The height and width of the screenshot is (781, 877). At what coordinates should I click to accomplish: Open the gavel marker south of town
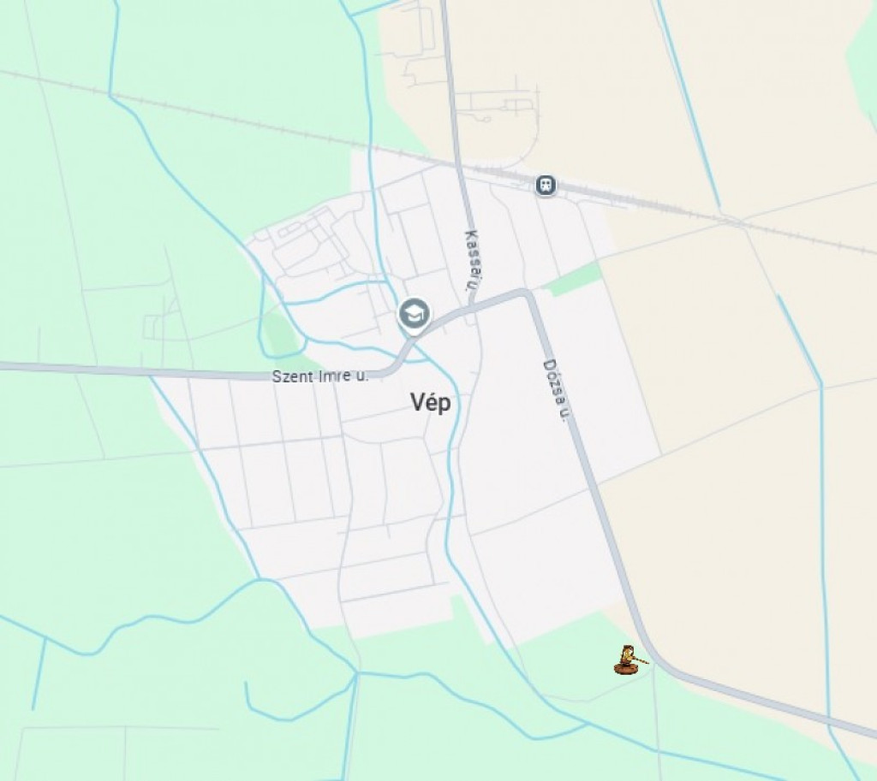point(630,660)
